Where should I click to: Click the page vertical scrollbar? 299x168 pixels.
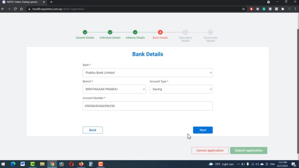[298, 91]
